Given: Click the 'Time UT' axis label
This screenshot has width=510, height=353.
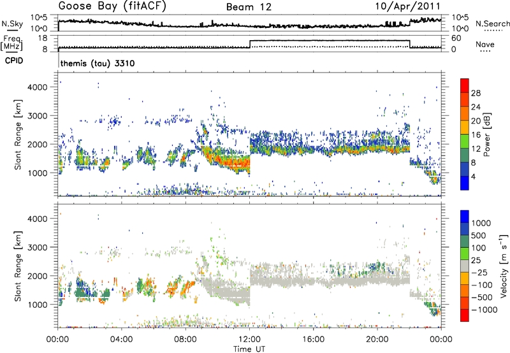Looking at the screenshot, I should (249, 349).
